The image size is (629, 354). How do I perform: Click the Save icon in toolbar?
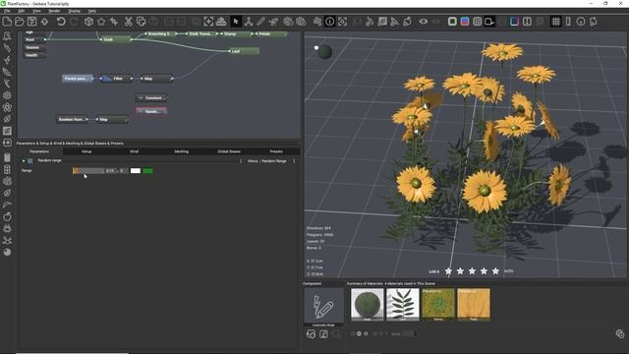click(31, 22)
